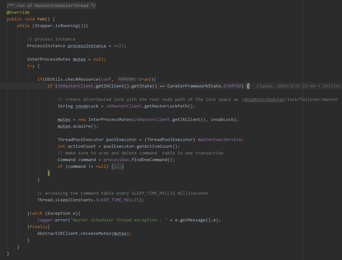Click znodeLock in the String declaration line

87,106
